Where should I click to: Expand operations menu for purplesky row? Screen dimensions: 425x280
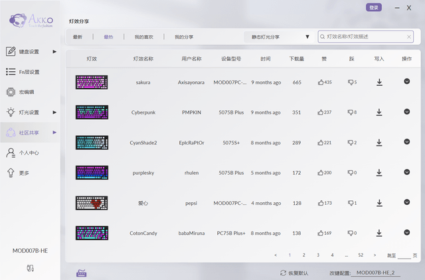(x=407, y=172)
